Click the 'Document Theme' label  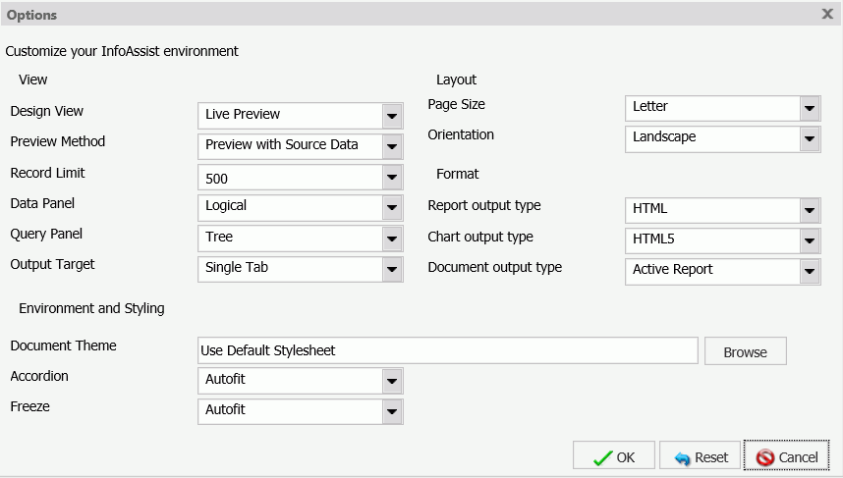(64, 345)
